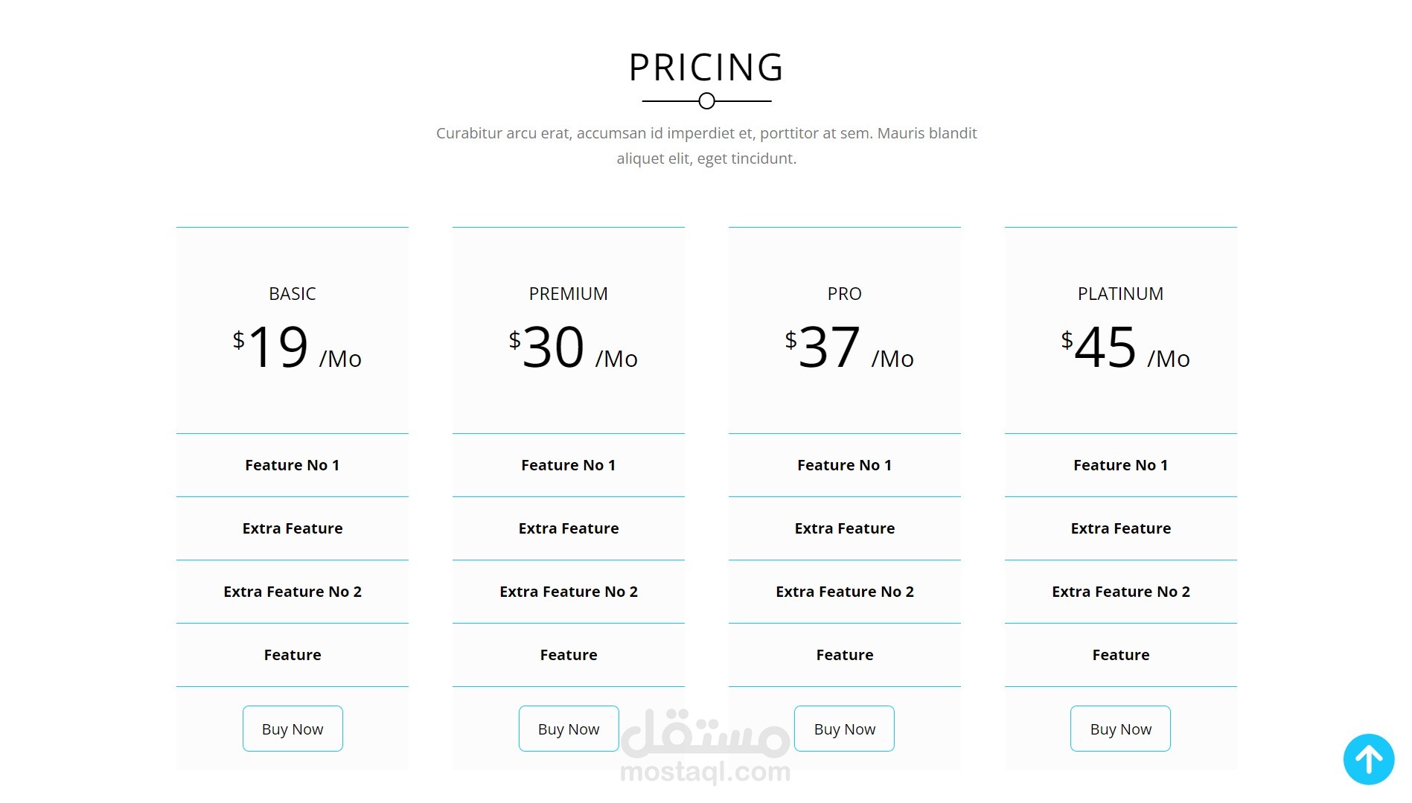Click the last Feature row in Platinum column
Image resolution: width=1412 pixels, height=803 pixels.
click(1120, 655)
